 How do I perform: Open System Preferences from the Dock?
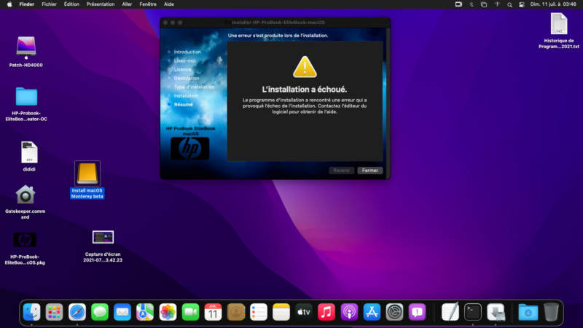[394, 312]
